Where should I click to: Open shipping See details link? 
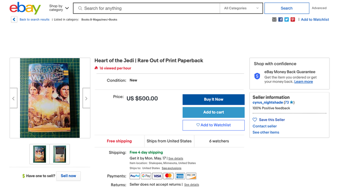pyautogui.click(x=176, y=158)
